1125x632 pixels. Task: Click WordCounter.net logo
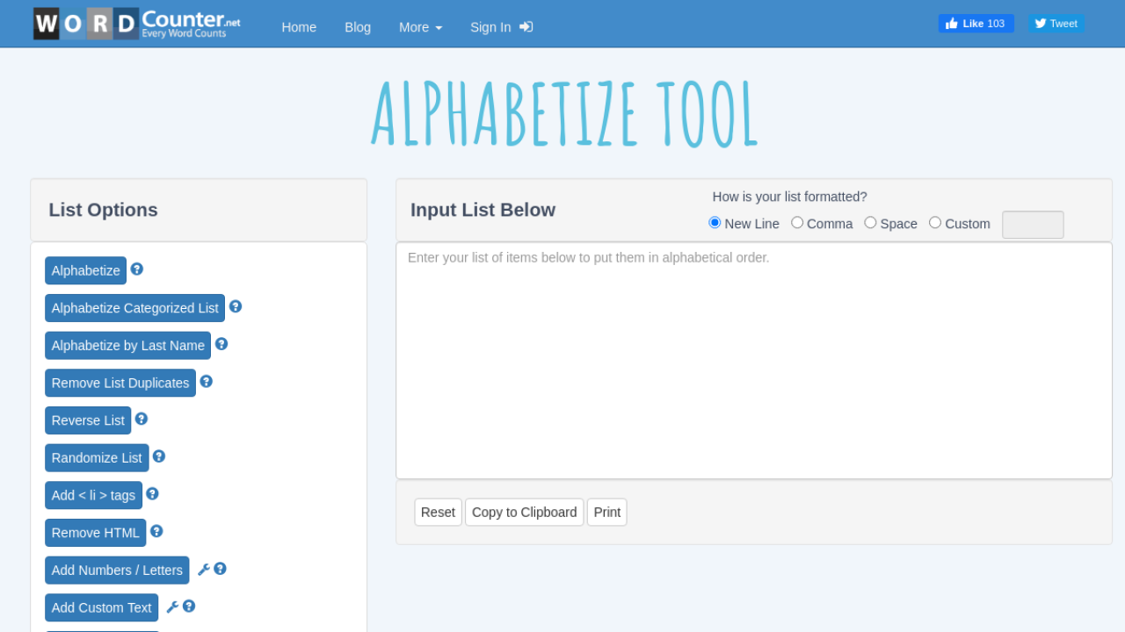pyautogui.click(x=137, y=24)
